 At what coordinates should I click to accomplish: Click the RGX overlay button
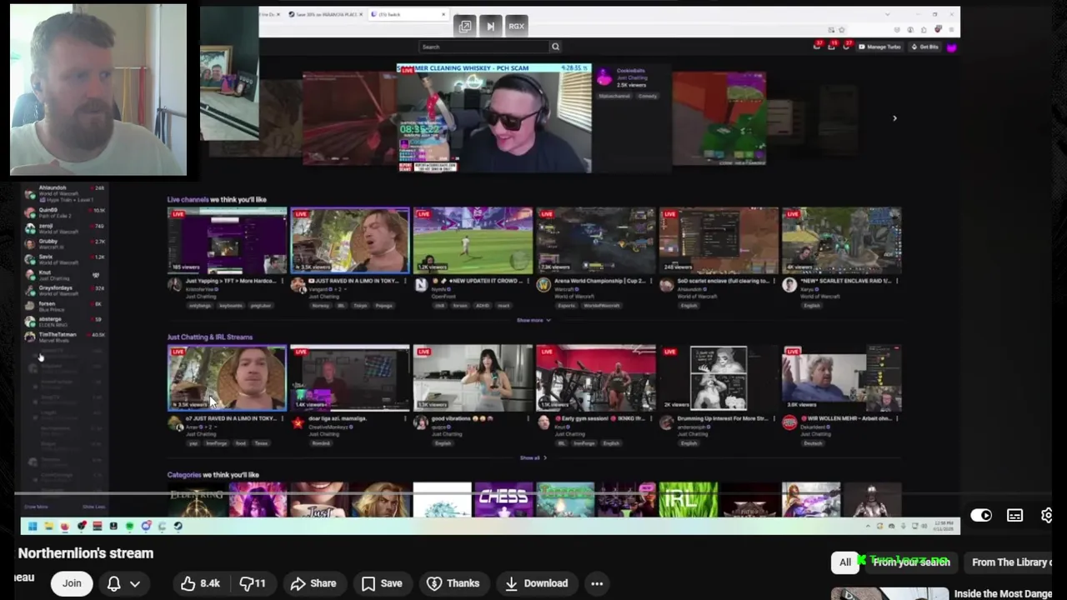[516, 26]
